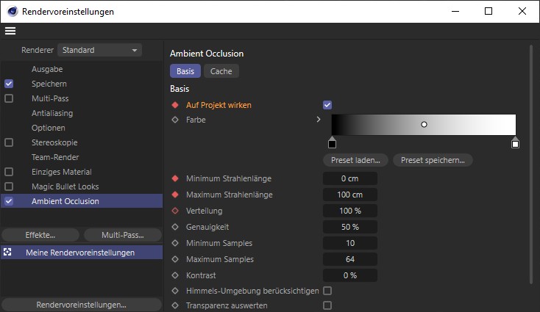Click the Effekte... button

[40, 235]
